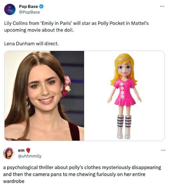Click the strawberry emoji next to em
Viewport: 169px width, 186px height.
pos(28,150)
